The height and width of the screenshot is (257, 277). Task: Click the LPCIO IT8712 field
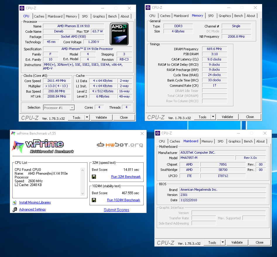[x=223, y=176]
